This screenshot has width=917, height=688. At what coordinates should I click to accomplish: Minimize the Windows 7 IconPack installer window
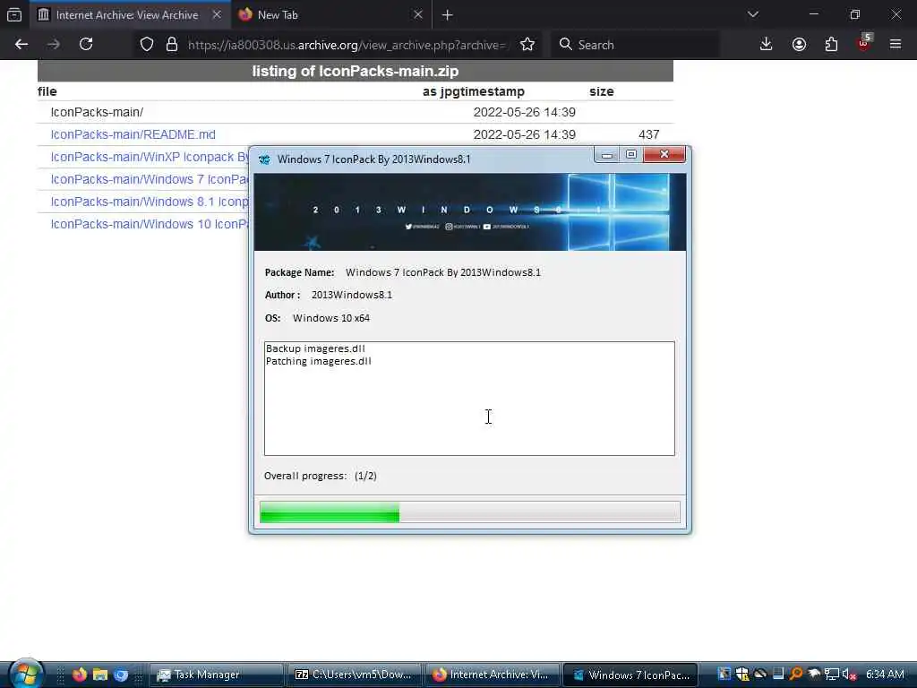click(607, 154)
